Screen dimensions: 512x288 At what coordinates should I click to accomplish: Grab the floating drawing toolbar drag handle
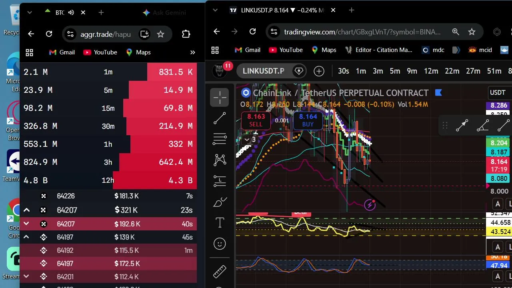(445, 126)
